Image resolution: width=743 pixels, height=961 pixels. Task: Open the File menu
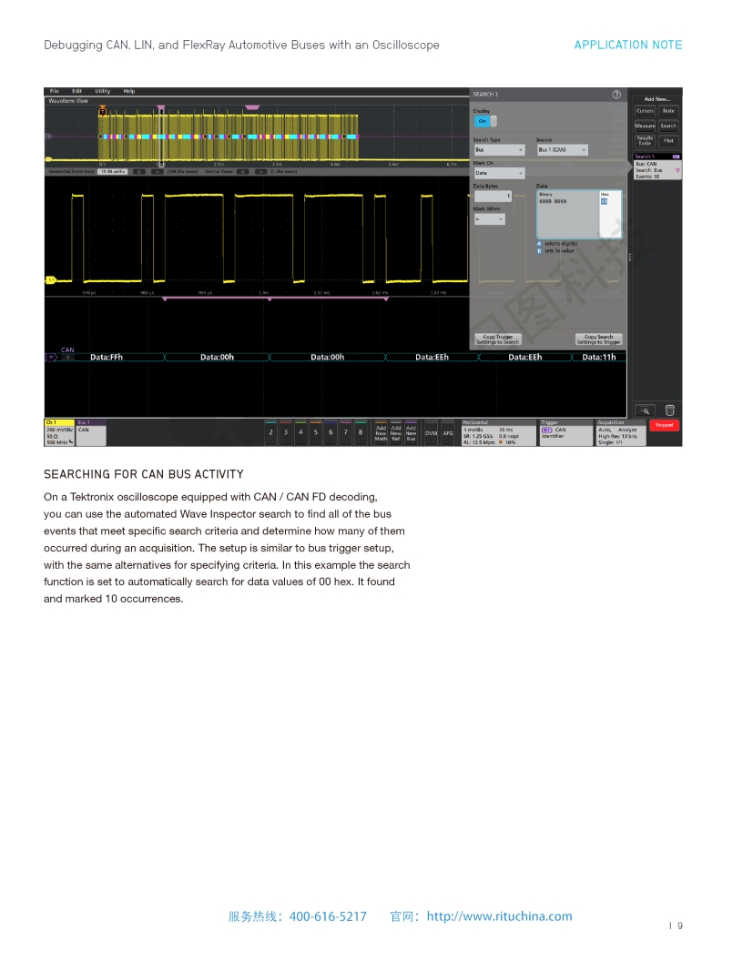click(x=54, y=91)
